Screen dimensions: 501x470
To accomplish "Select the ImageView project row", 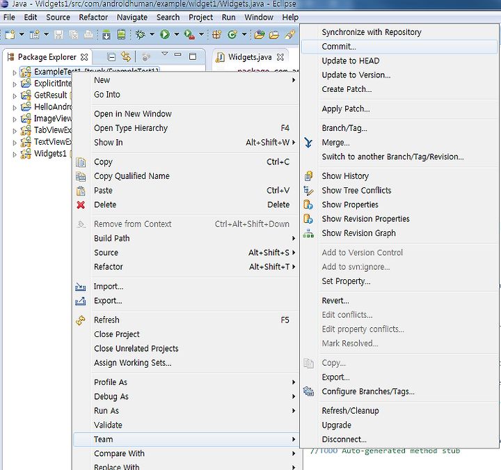I will point(46,118).
